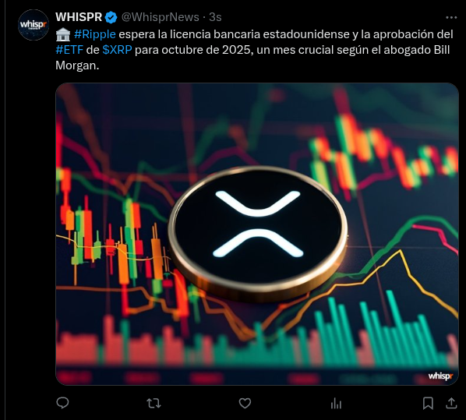Click the whispr watermark on the image
Screen dimensions: 466x420
pos(440,376)
